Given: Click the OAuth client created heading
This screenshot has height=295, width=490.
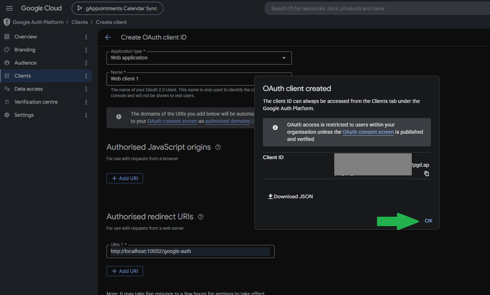Looking at the screenshot, I should coord(297,88).
